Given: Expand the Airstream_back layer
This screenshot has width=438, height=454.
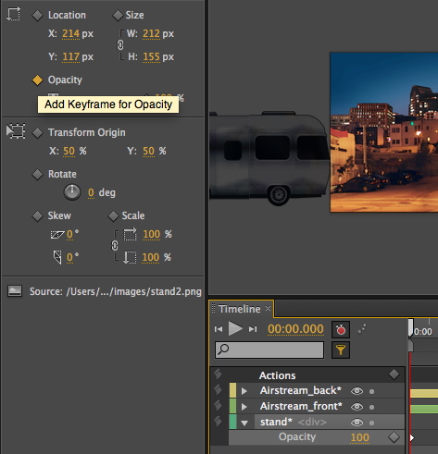Looking at the screenshot, I should (x=244, y=391).
